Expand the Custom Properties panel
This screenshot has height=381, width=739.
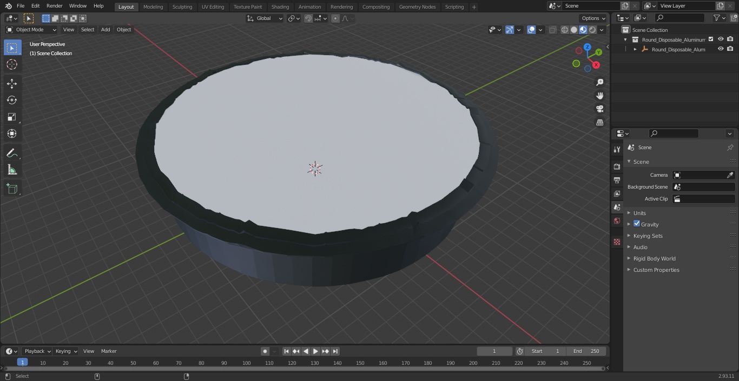[x=656, y=270]
